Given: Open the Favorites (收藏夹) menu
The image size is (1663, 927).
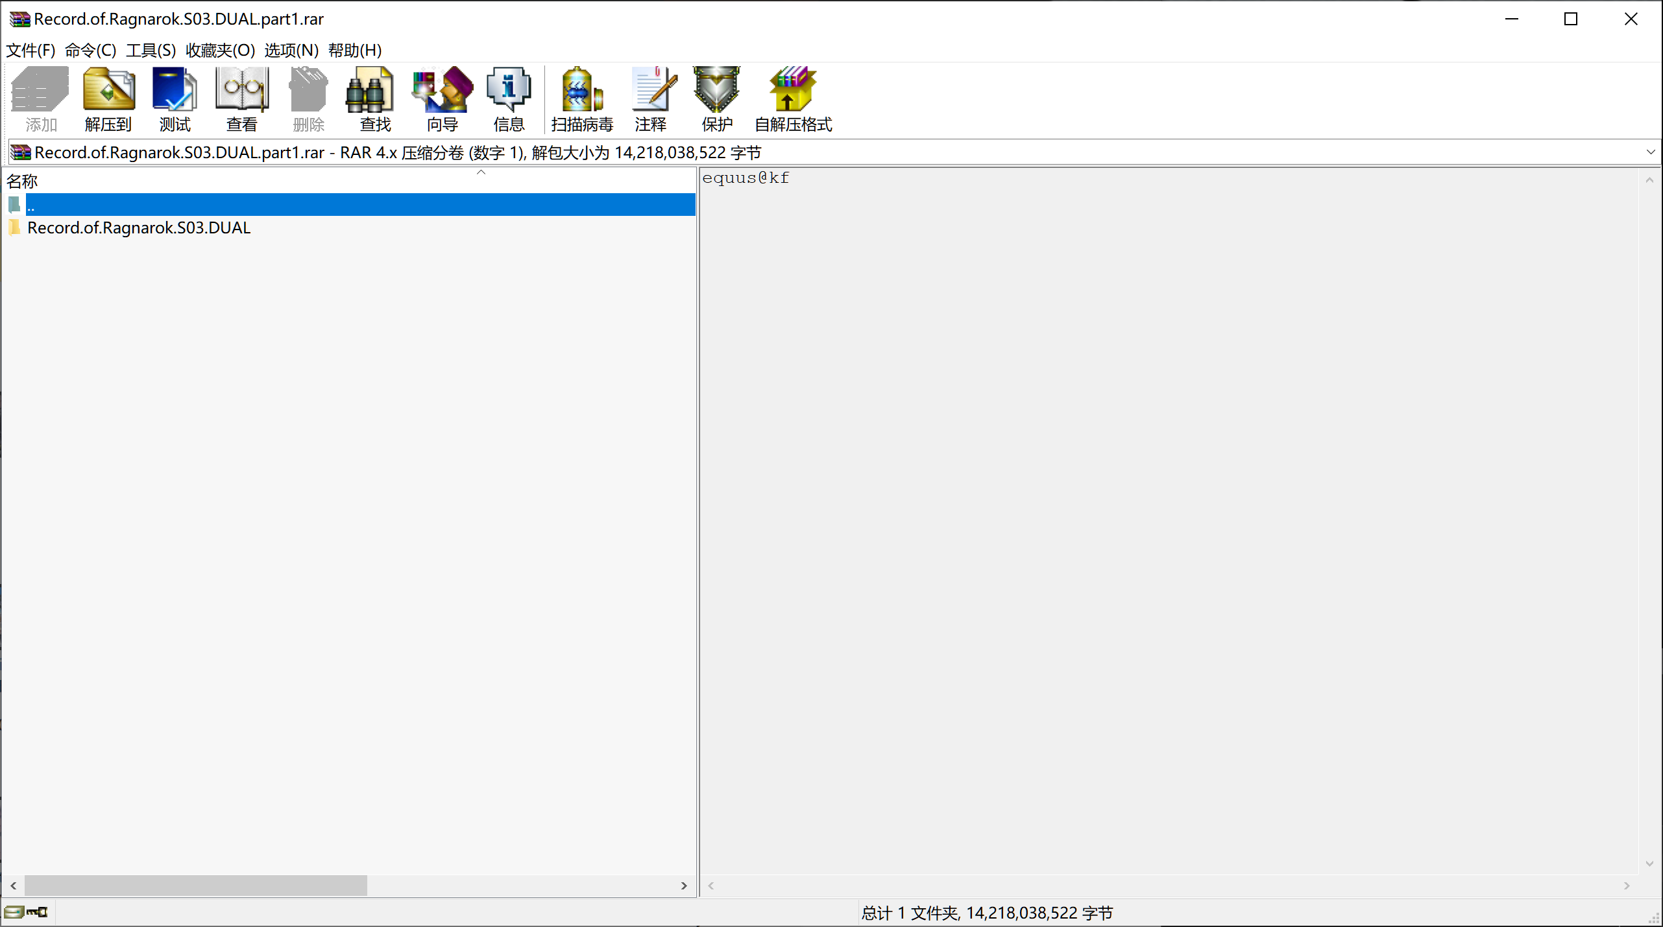Looking at the screenshot, I should click(220, 50).
